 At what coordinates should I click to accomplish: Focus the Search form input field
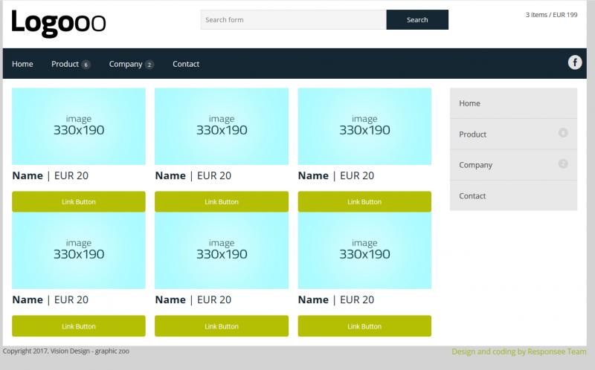point(293,19)
